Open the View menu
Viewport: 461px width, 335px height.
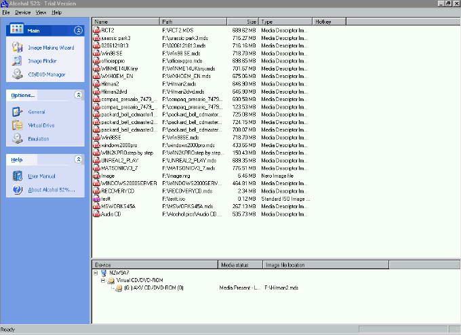coord(41,12)
